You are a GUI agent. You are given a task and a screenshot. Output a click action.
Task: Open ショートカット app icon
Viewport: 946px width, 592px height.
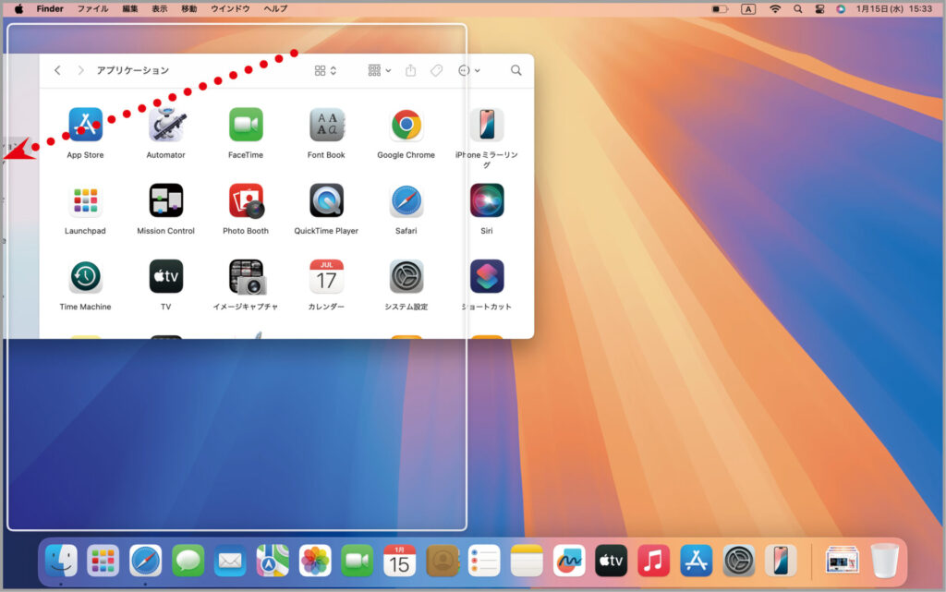[487, 276]
